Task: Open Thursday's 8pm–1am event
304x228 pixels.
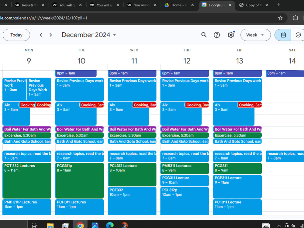Action: [185, 74]
